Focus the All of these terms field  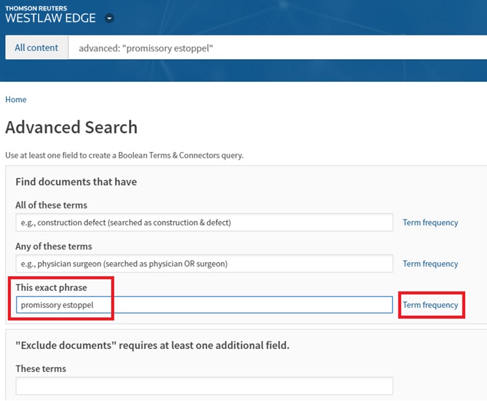(204, 223)
